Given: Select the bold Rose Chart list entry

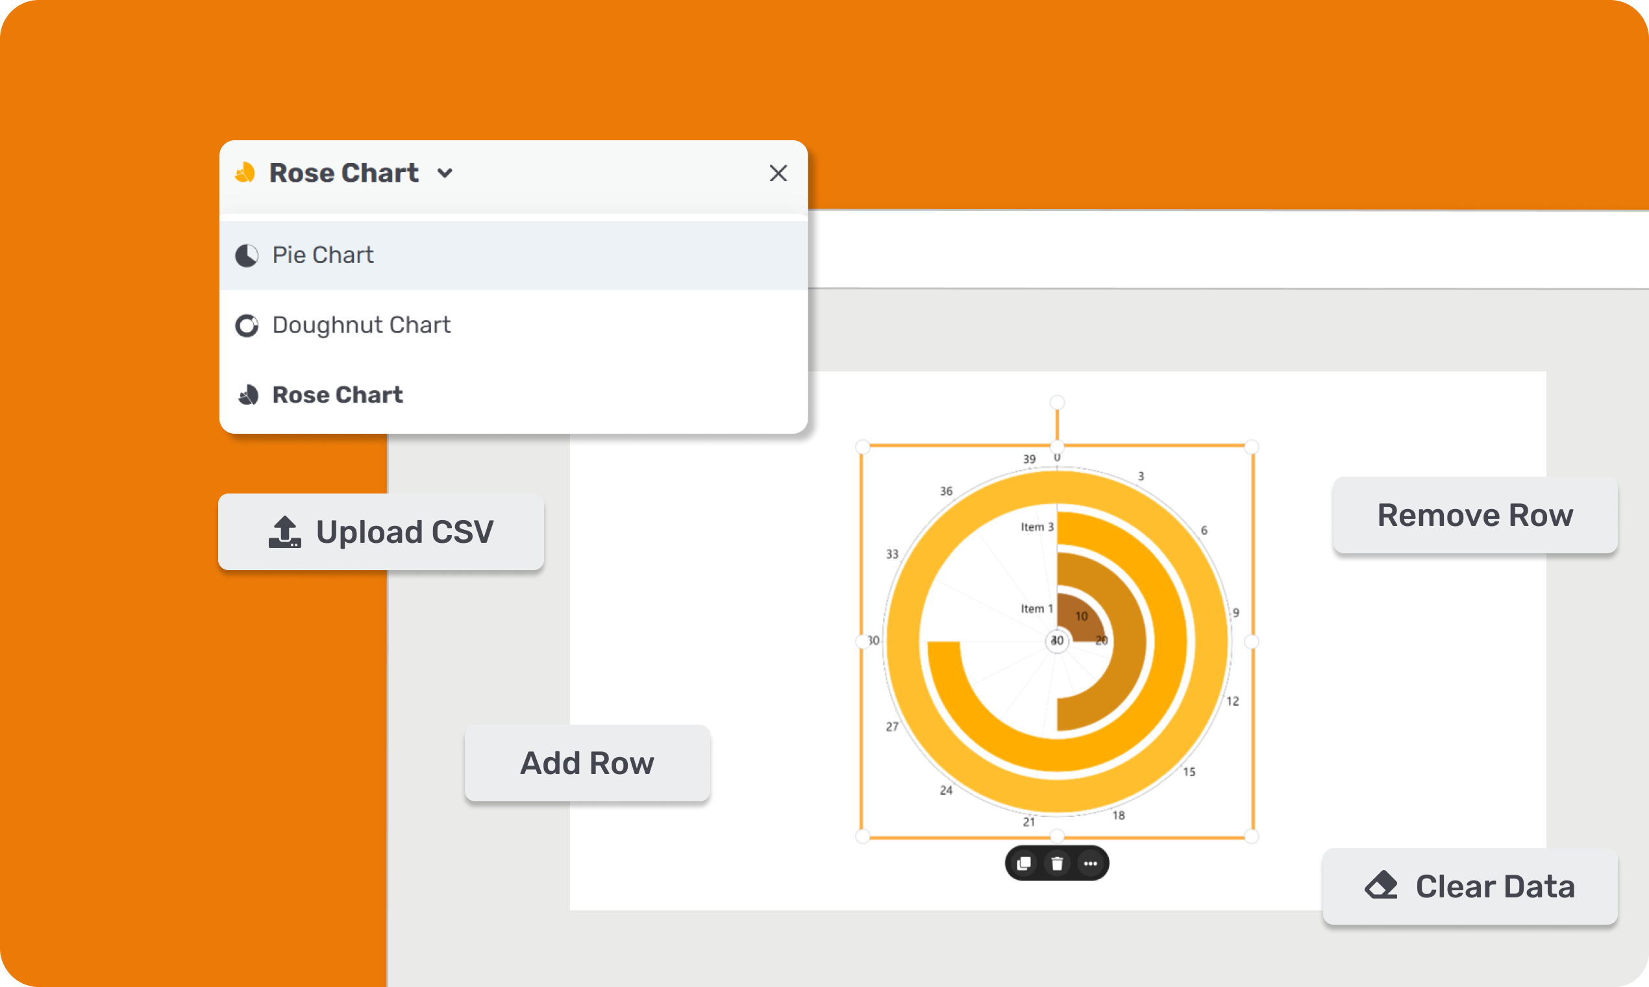Looking at the screenshot, I should click(x=514, y=395).
